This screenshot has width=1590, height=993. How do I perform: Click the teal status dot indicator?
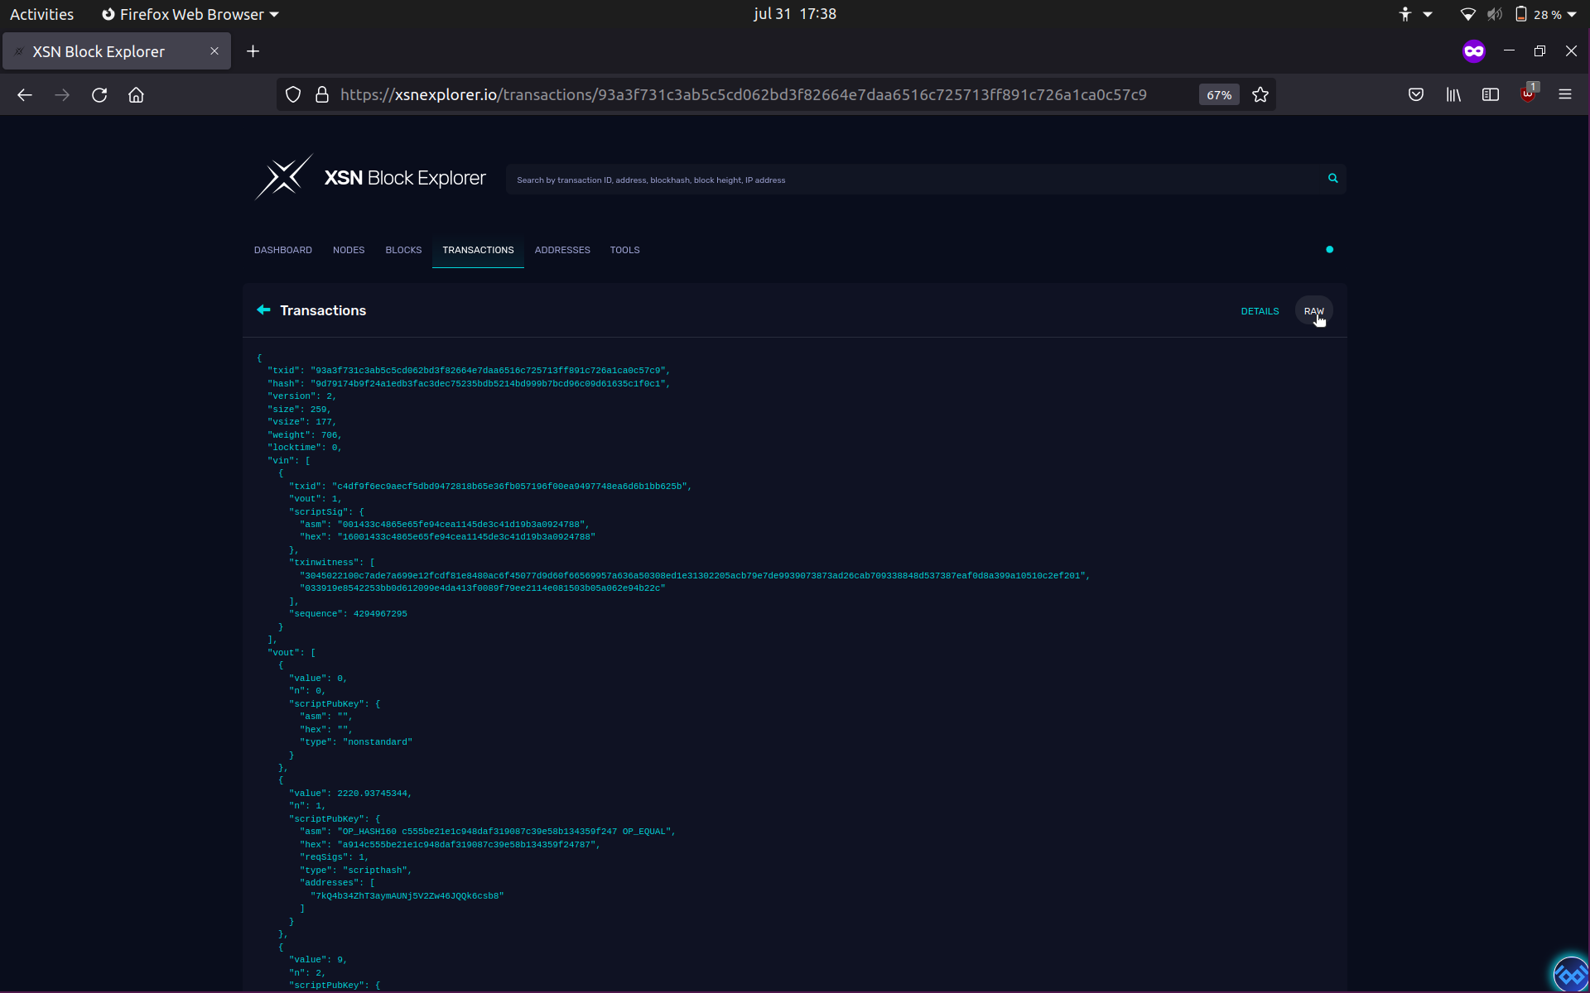pyautogui.click(x=1330, y=250)
